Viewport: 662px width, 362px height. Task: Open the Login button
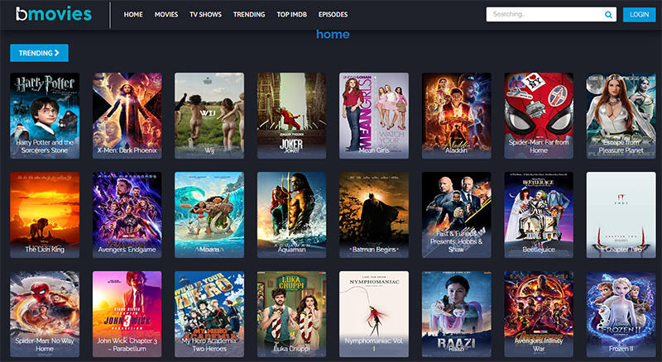pyautogui.click(x=639, y=14)
